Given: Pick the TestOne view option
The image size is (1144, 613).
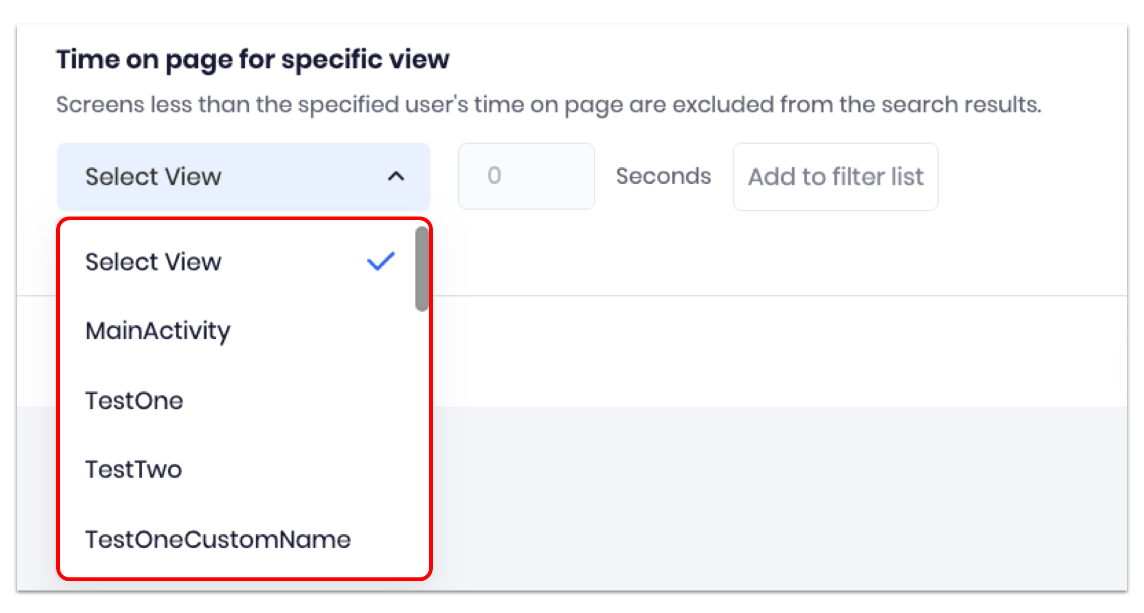Looking at the screenshot, I should 134,401.
